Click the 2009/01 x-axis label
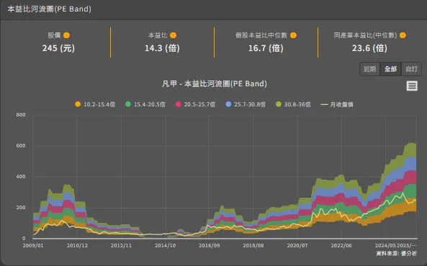The image size is (427, 266). point(33,246)
